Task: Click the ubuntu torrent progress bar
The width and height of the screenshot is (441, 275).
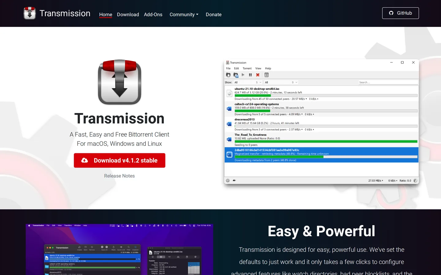Action: (326, 96)
